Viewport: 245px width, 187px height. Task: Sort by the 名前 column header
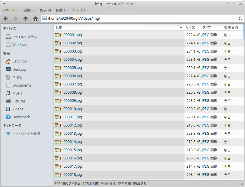click(x=119, y=28)
